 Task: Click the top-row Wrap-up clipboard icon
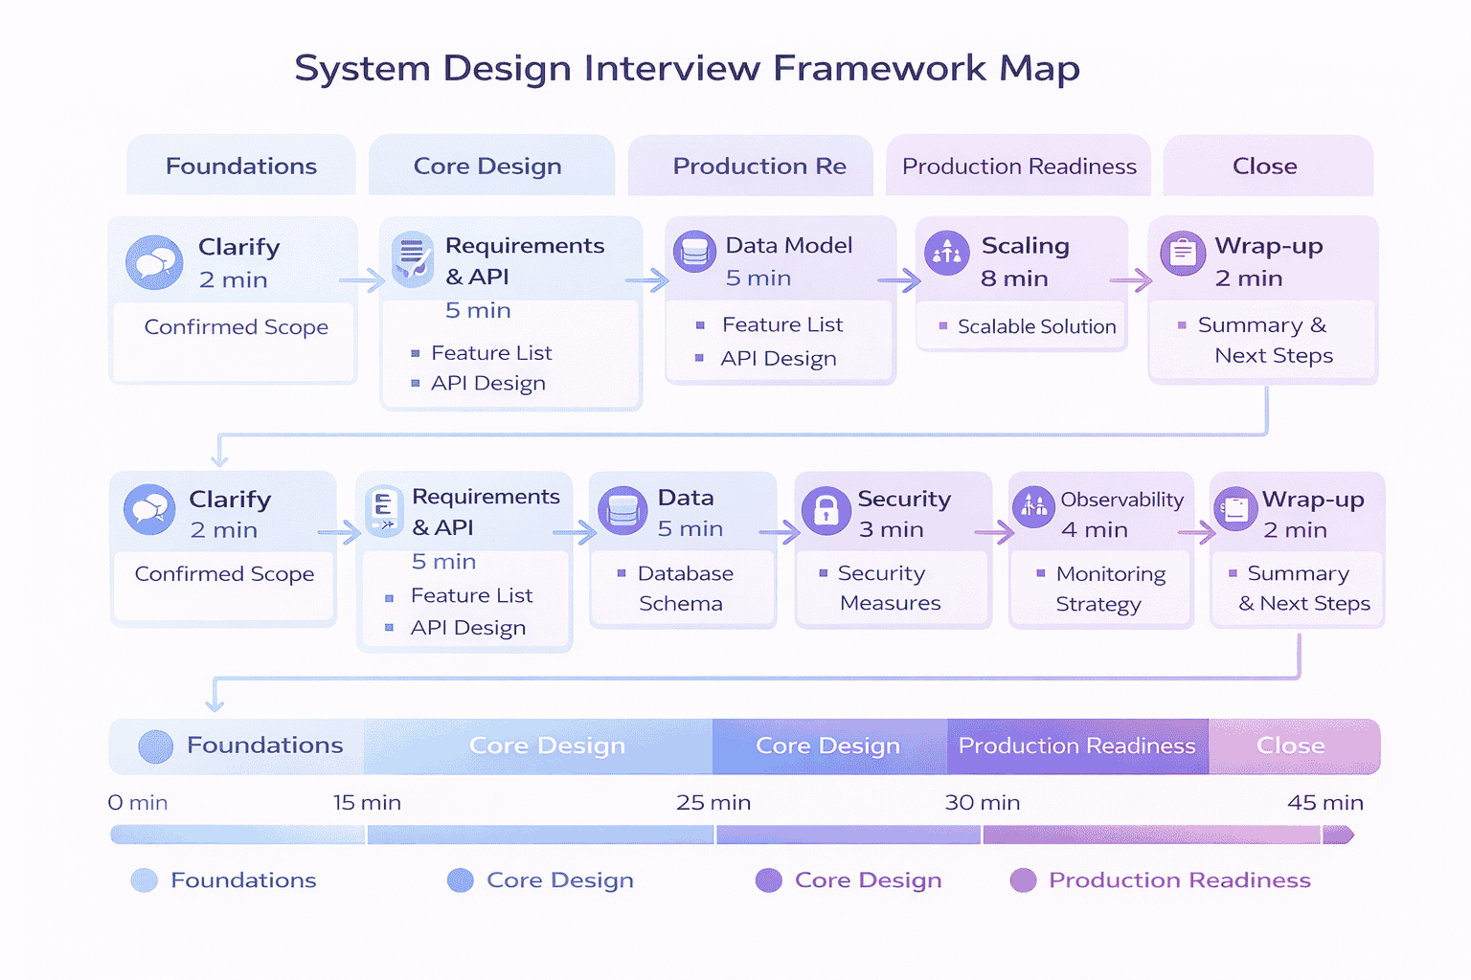(x=1183, y=254)
